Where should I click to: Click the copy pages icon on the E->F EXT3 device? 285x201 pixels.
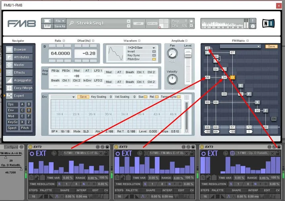click(x=140, y=153)
